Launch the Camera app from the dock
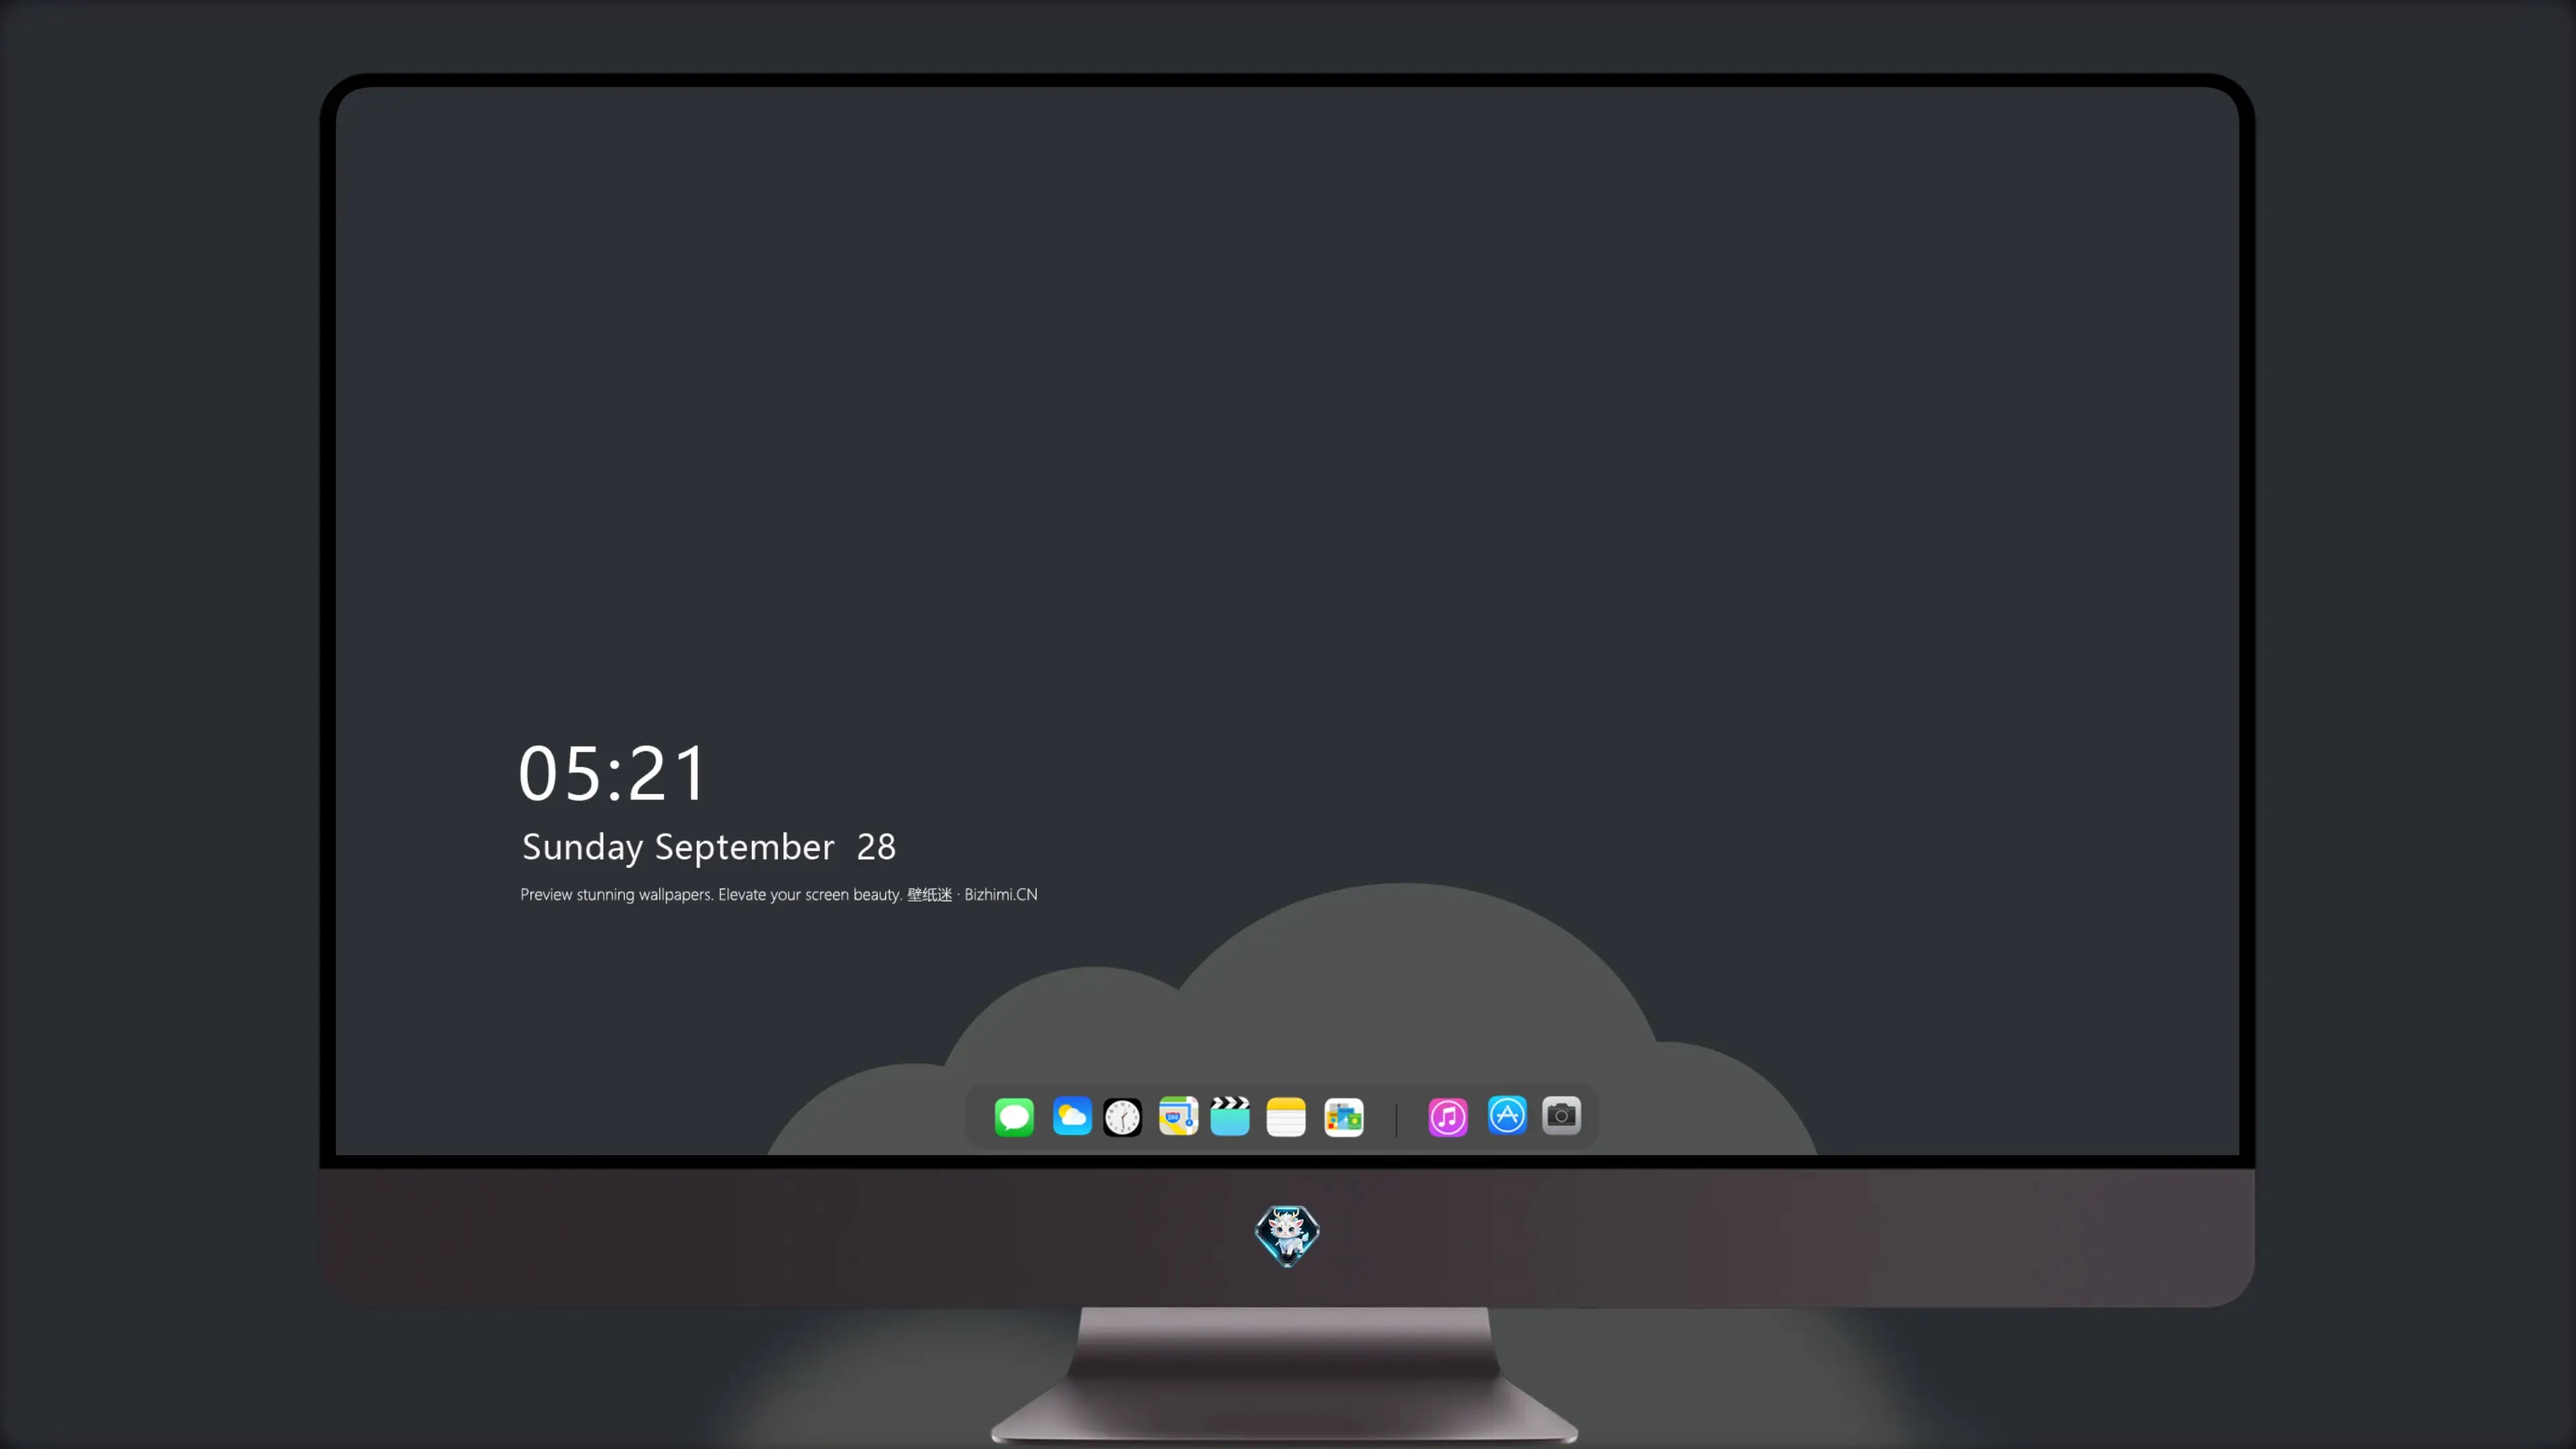 tap(1561, 1115)
